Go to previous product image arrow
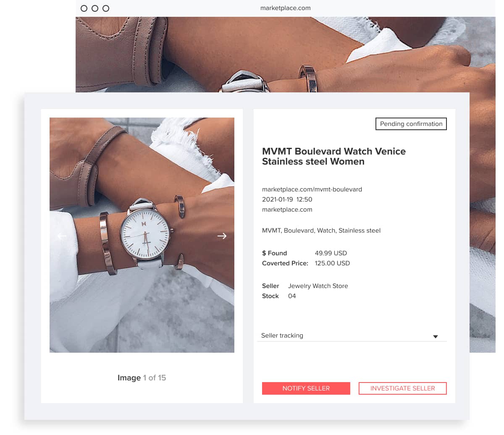 click(x=62, y=236)
